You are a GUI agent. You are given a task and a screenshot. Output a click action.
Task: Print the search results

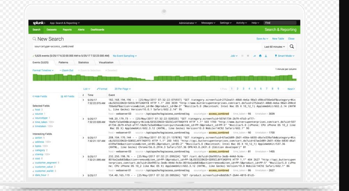click(x=260, y=56)
